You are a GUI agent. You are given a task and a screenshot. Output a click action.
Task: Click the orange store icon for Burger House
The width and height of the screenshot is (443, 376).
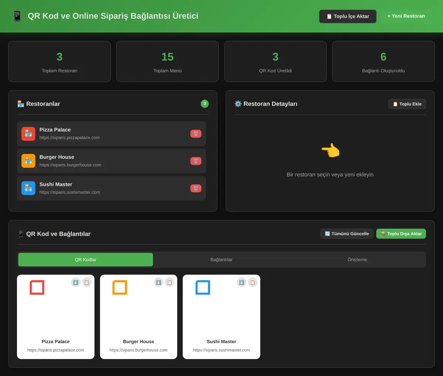click(x=28, y=161)
